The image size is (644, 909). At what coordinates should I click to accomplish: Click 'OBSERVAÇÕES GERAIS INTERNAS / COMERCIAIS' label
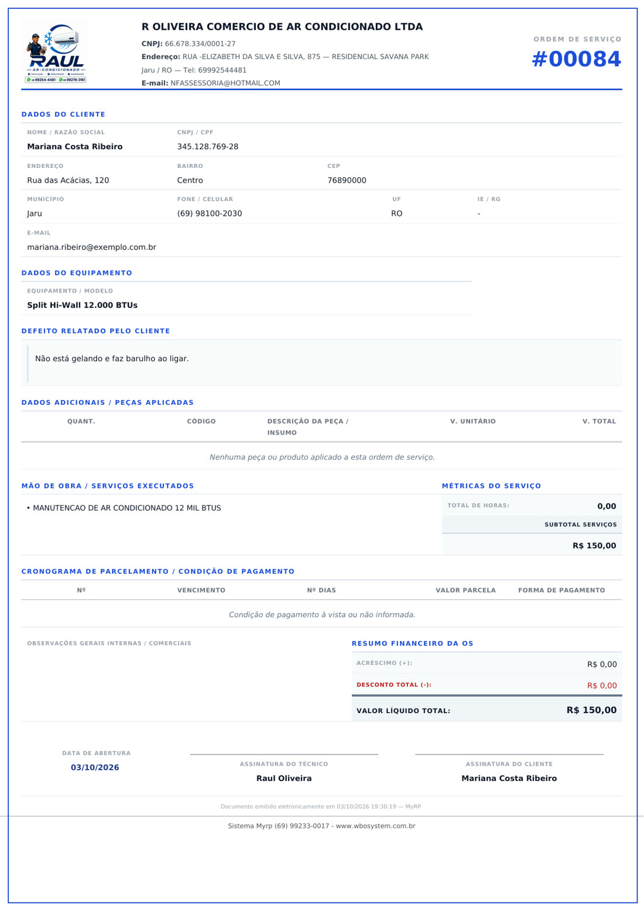pyautogui.click(x=109, y=643)
